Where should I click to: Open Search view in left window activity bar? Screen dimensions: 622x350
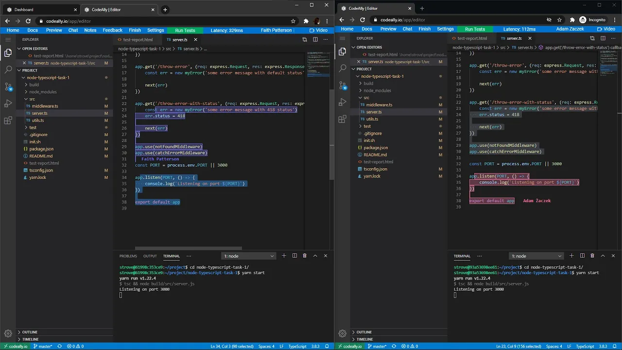8,70
